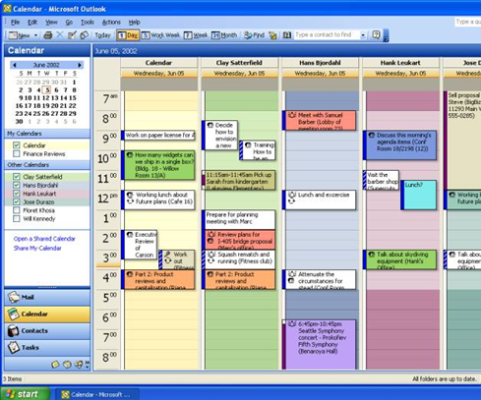Open the Go menu
The height and width of the screenshot is (400, 481).
(x=69, y=23)
